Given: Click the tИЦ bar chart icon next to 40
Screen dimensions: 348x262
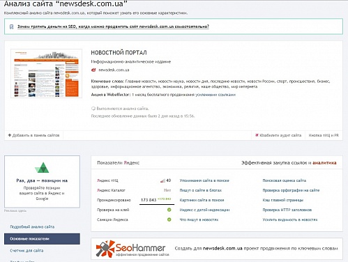Looking at the screenshot, I should (x=162, y=180).
